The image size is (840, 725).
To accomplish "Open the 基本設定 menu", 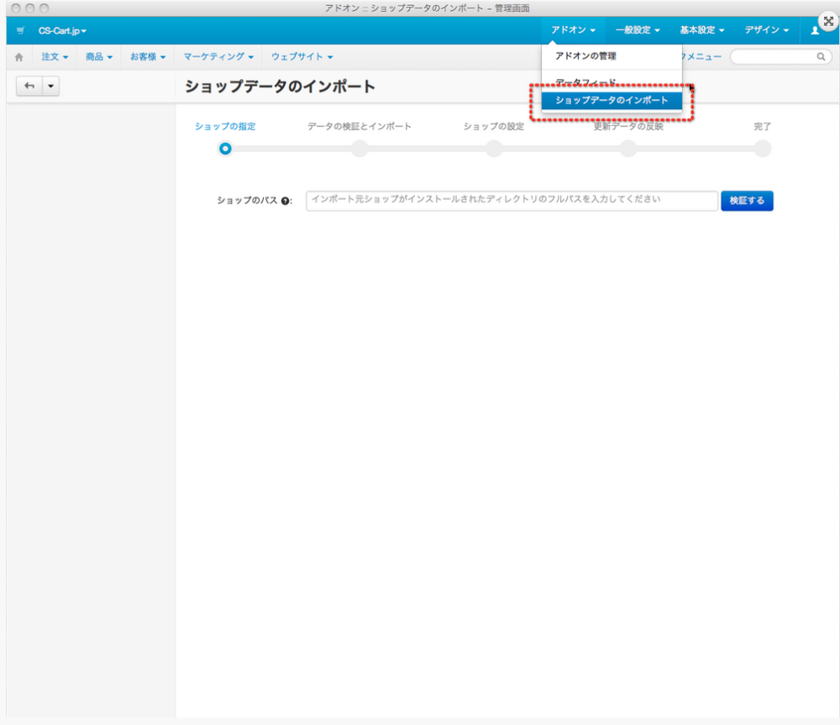I will click(x=701, y=30).
